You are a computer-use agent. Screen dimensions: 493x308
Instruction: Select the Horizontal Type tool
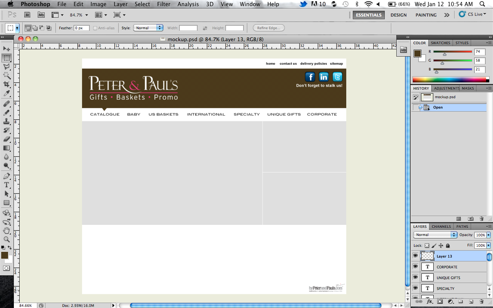point(7,185)
